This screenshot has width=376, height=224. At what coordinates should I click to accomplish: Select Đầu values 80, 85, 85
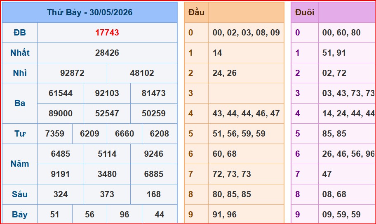[x=232, y=194]
